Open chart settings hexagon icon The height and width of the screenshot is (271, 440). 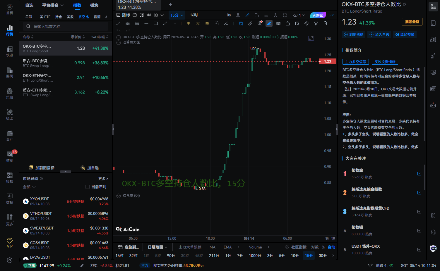point(275,15)
